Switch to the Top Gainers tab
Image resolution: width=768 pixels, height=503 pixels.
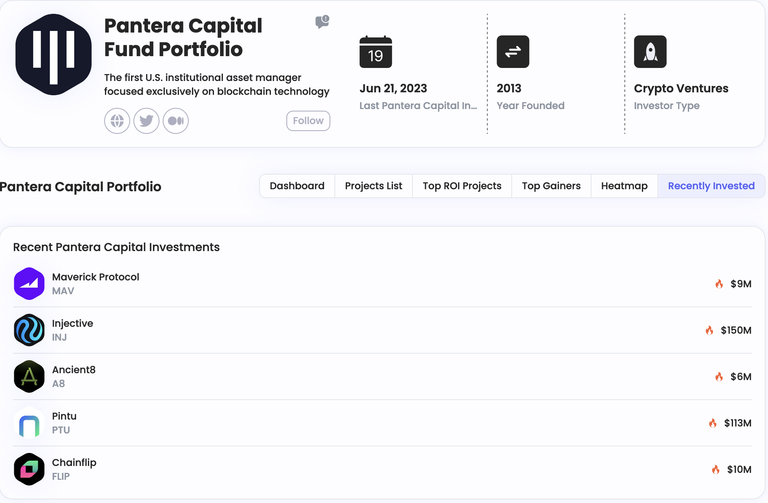pos(551,186)
